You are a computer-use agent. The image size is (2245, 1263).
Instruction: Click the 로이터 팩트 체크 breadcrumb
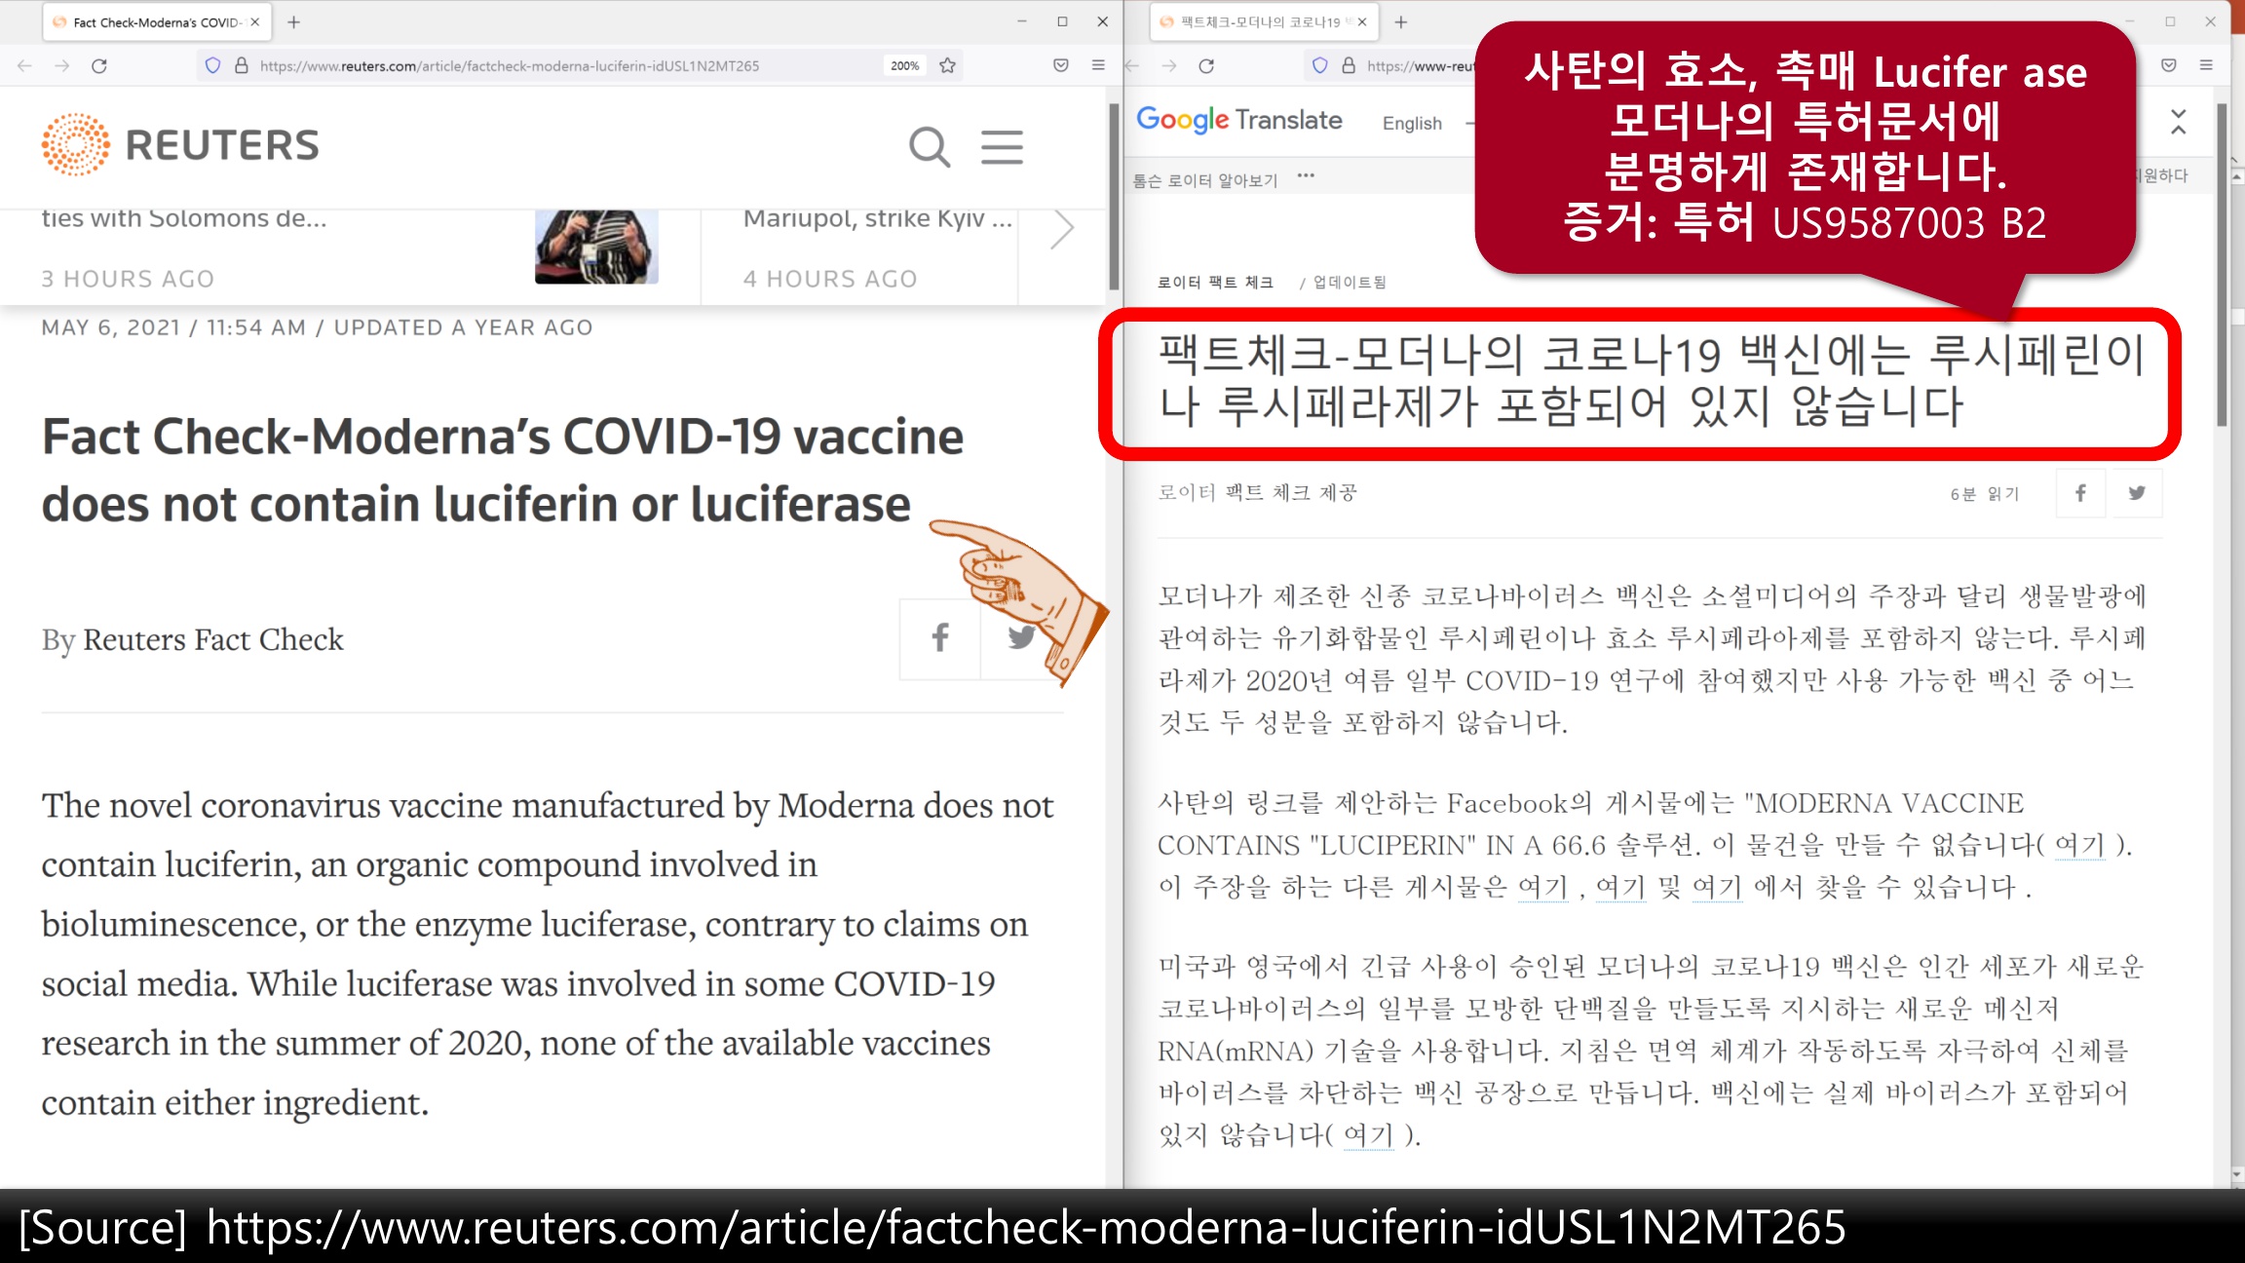coord(1215,282)
